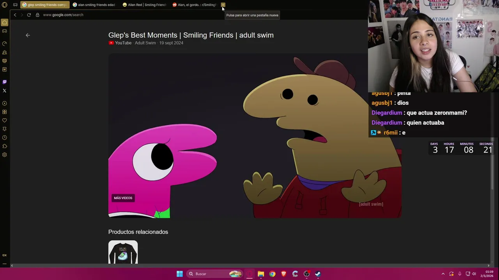Open network settings tray icon
Image resolution: width=499 pixels, height=280 pixels.
pyautogui.click(x=468, y=274)
